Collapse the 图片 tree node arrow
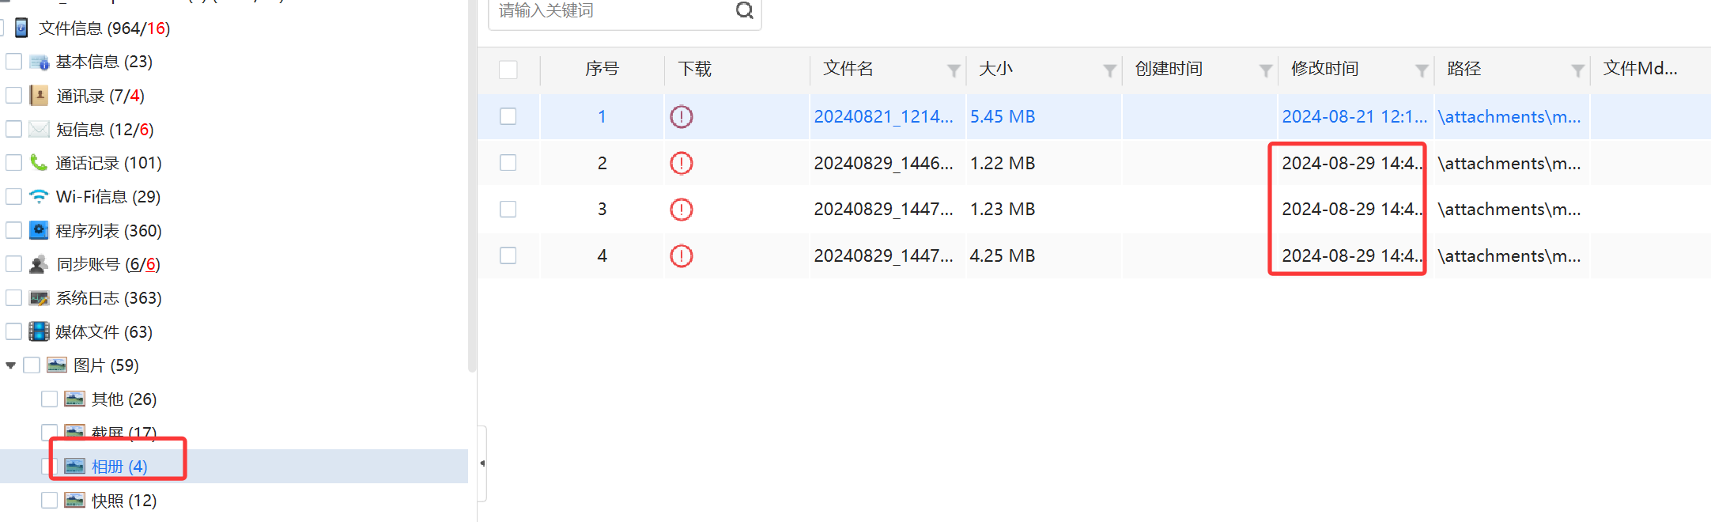The height and width of the screenshot is (522, 1711). click(10, 365)
